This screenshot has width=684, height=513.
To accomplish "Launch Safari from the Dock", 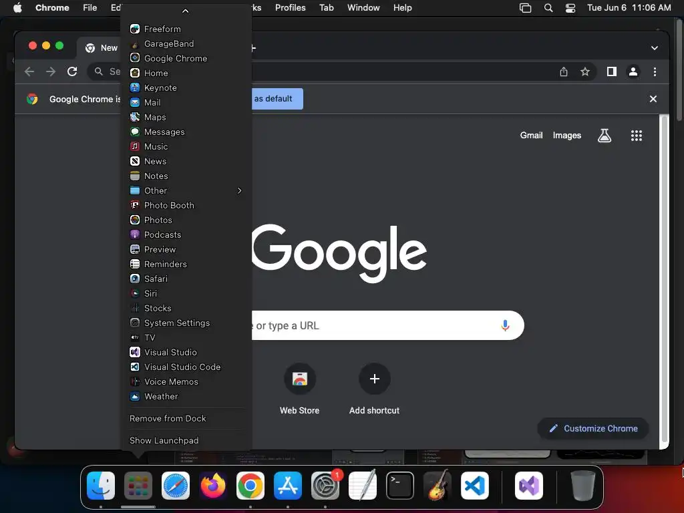I will [176, 486].
